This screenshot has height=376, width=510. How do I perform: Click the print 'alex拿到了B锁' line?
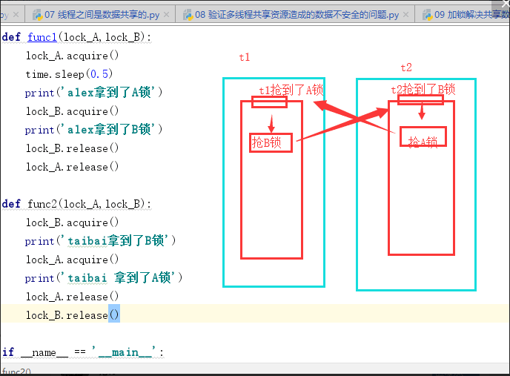[93, 130]
